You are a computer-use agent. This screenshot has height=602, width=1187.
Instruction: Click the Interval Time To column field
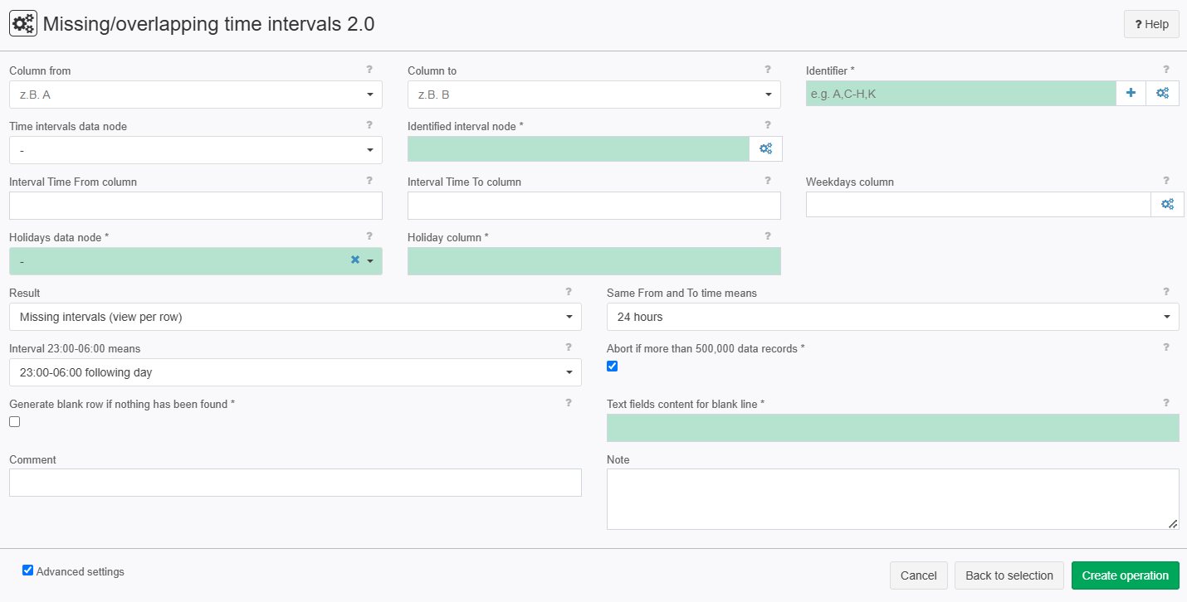(594, 206)
